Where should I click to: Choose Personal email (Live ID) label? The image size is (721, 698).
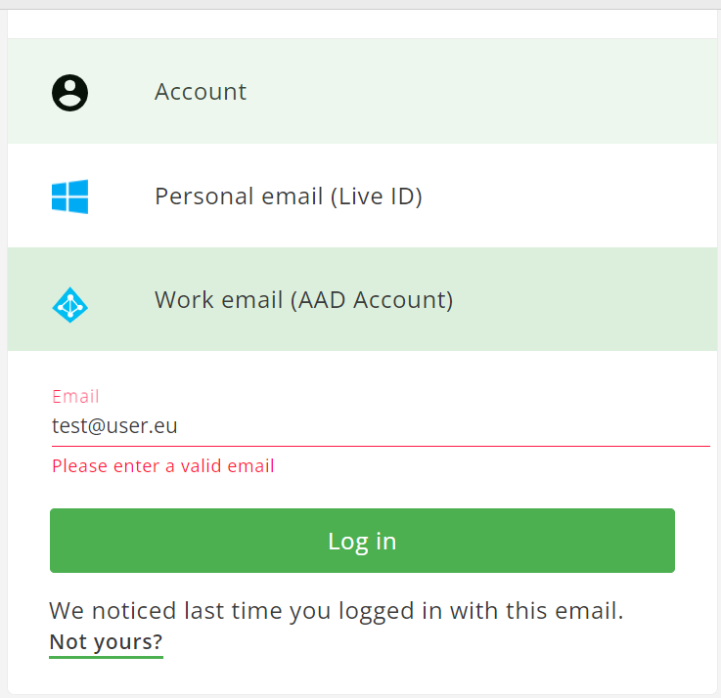click(288, 196)
